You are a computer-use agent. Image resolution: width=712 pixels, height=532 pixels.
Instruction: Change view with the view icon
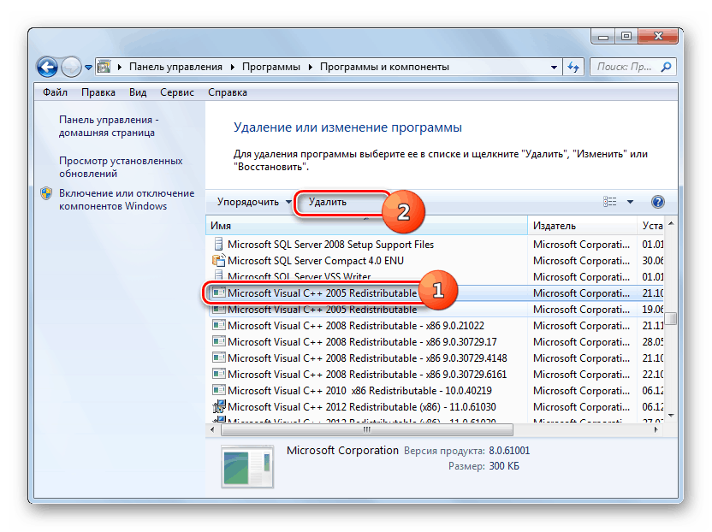coord(609,202)
